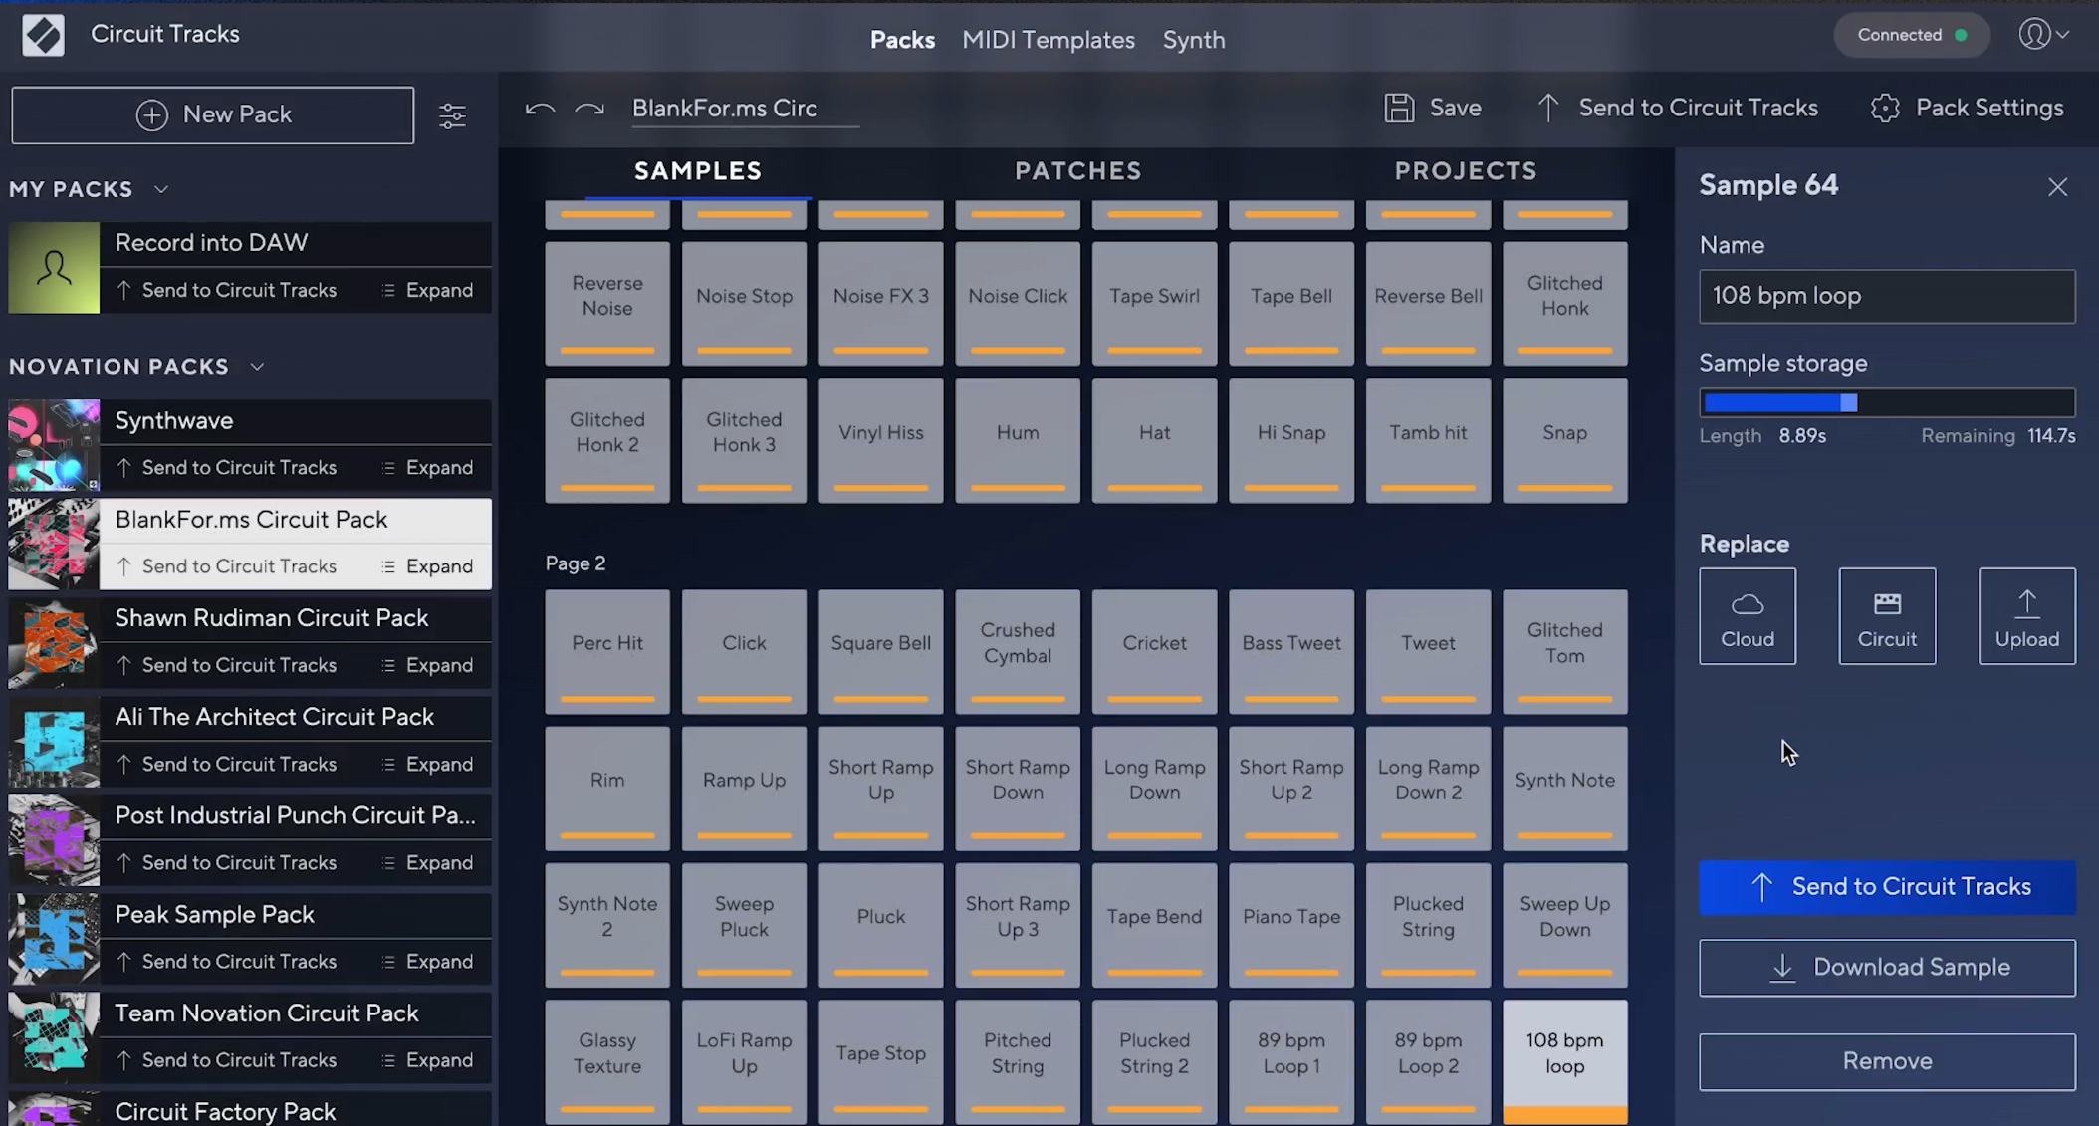Image resolution: width=2099 pixels, height=1126 pixels.
Task: Switch to the Projects tab
Action: [1466, 171]
